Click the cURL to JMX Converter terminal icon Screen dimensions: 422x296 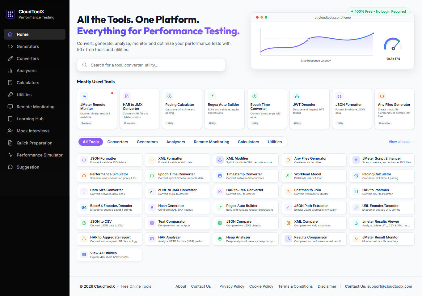152,191
